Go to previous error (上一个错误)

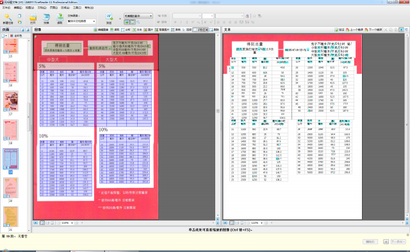[354, 29]
